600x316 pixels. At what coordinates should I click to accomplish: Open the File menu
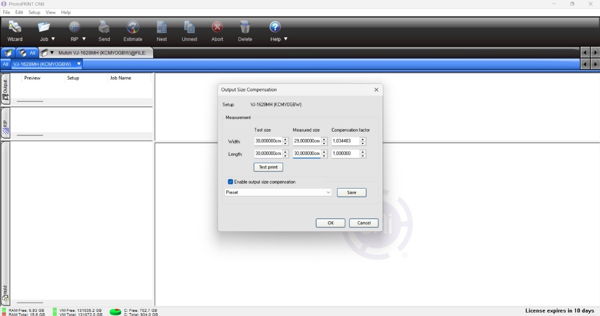tap(7, 12)
